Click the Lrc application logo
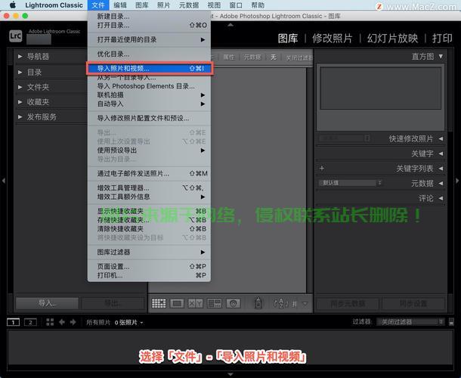The height and width of the screenshot is (378, 461). [x=15, y=36]
